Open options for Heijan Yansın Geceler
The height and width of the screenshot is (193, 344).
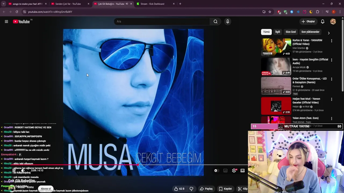coord(331,99)
